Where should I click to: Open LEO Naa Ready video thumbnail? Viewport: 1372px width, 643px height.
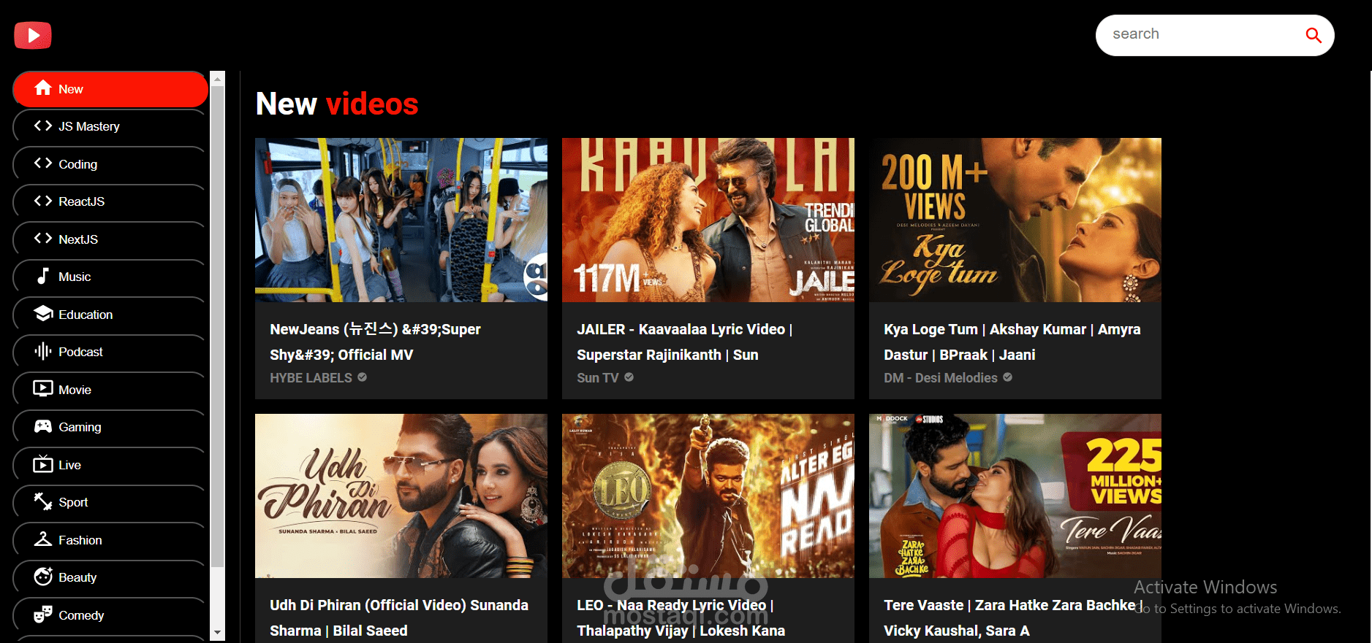pyautogui.click(x=708, y=496)
